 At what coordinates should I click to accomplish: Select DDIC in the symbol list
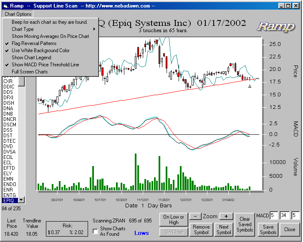10,87
